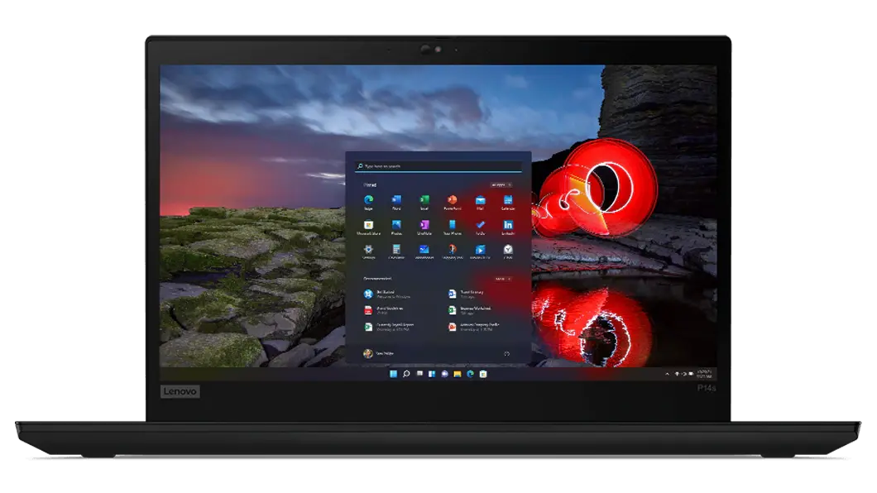Click the Windows Start button on taskbar

(393, 375)
